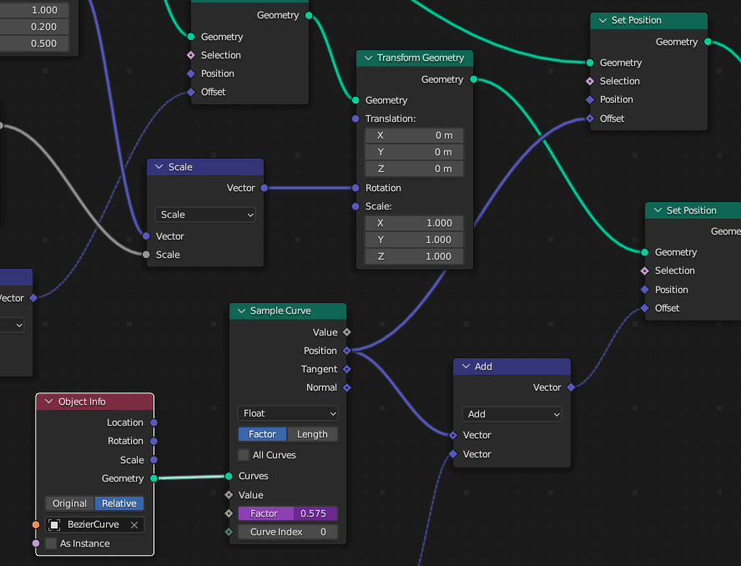
Task: Open the Scale node operation dropdown
Action: [x=205, y=215]
